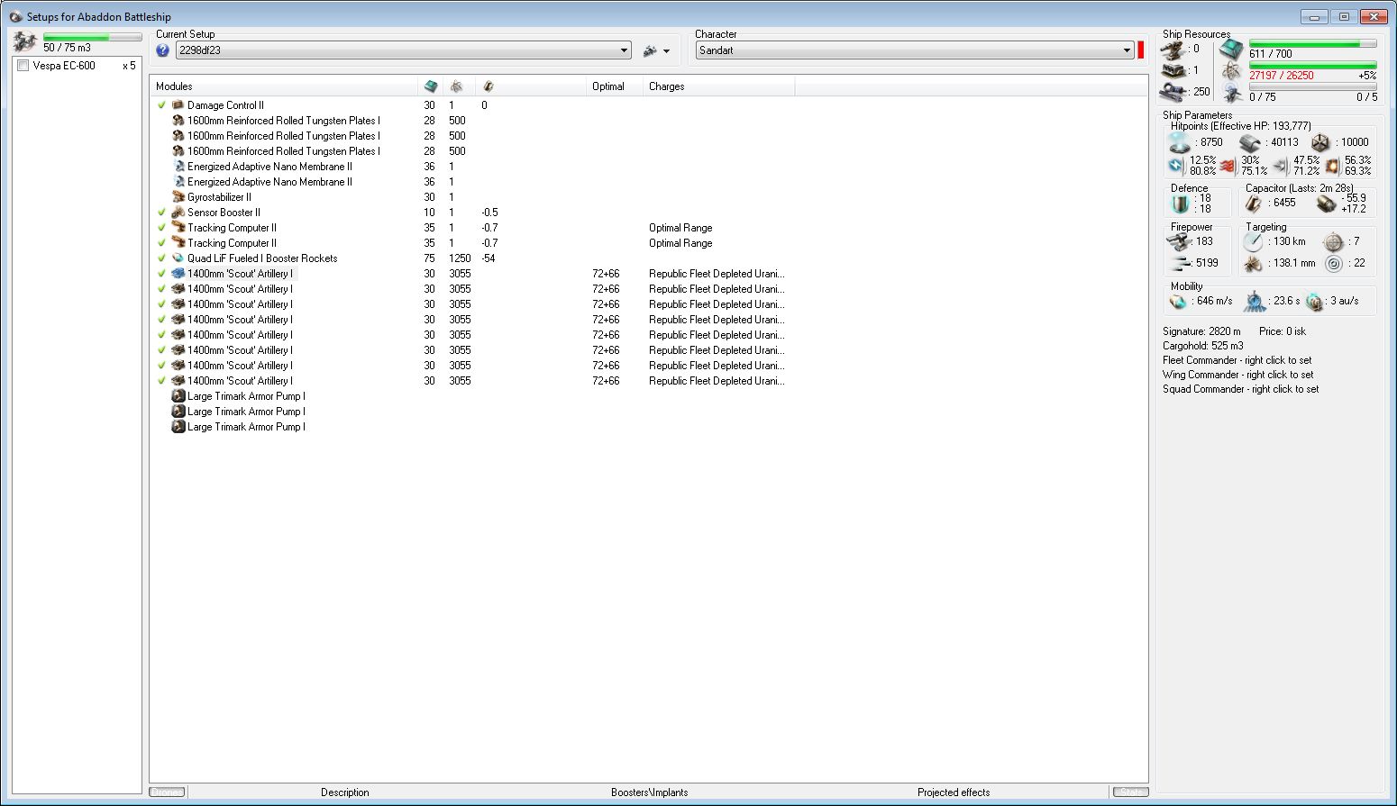Click the 'Hitpoints (Effective HP: 193,777)' label
1397x806 pixels.
tap(1241, 126)
